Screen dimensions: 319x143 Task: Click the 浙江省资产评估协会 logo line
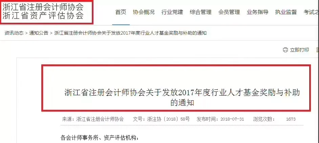pos(43,16)
